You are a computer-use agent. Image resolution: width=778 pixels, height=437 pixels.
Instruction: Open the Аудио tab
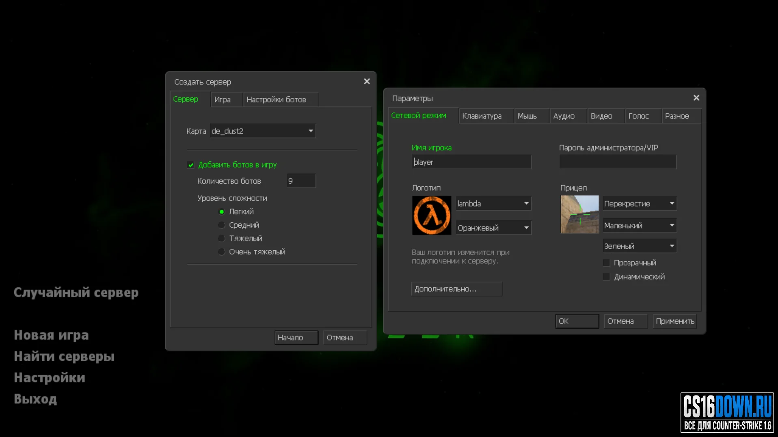[568, 116]
